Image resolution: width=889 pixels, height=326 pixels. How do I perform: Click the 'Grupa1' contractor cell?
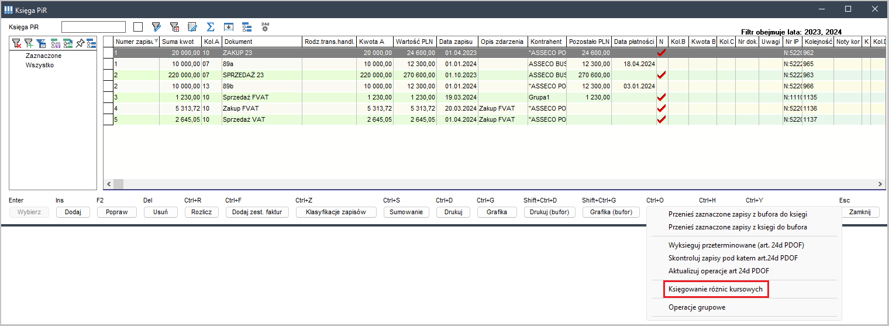(547, 97)
